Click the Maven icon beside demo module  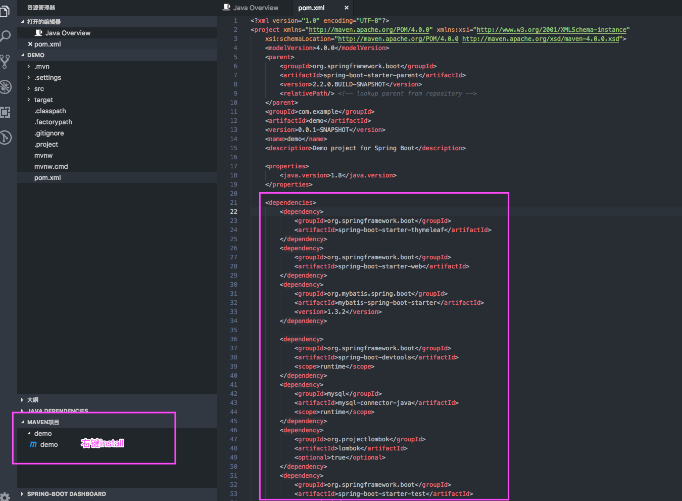33,445
